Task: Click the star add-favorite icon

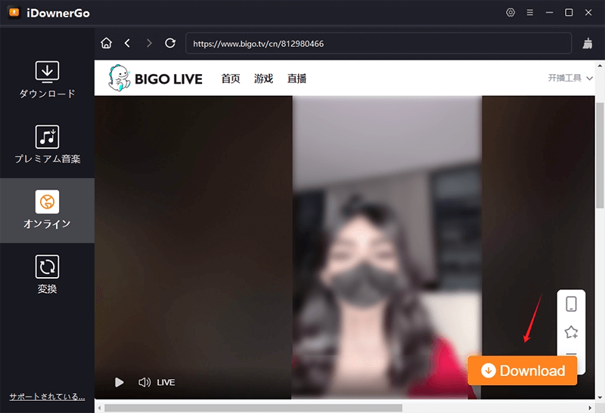Action: [x=572, y=332]
